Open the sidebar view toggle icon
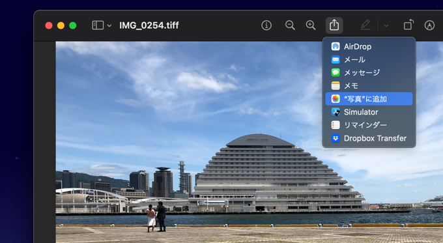443x243 pixels. (98, 25)
